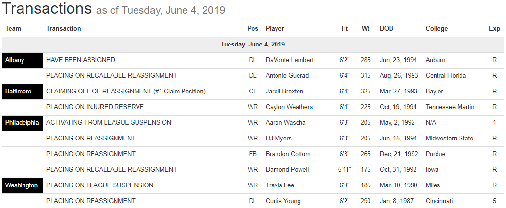The height and width of the screenshot is (208, 506).
Task: Click the Pos column header
Action: coord(253,29)
